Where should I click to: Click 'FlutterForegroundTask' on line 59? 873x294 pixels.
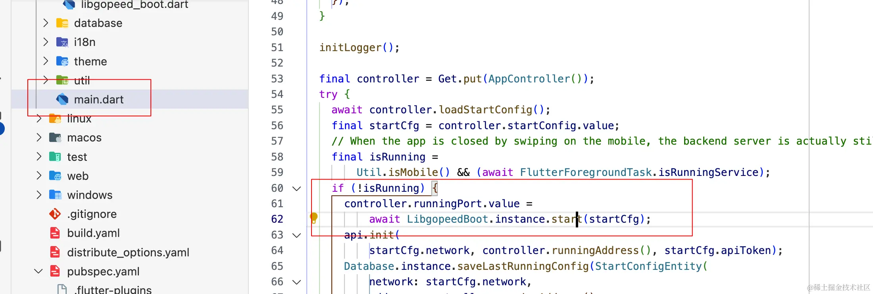click(586, 172)
